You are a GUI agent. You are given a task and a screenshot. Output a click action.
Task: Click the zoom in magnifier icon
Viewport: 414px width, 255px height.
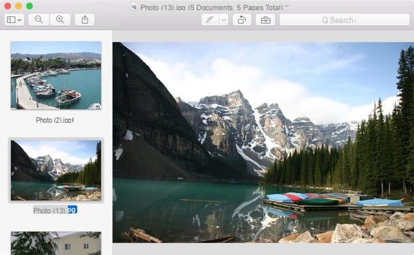click(x=60, y=20)
